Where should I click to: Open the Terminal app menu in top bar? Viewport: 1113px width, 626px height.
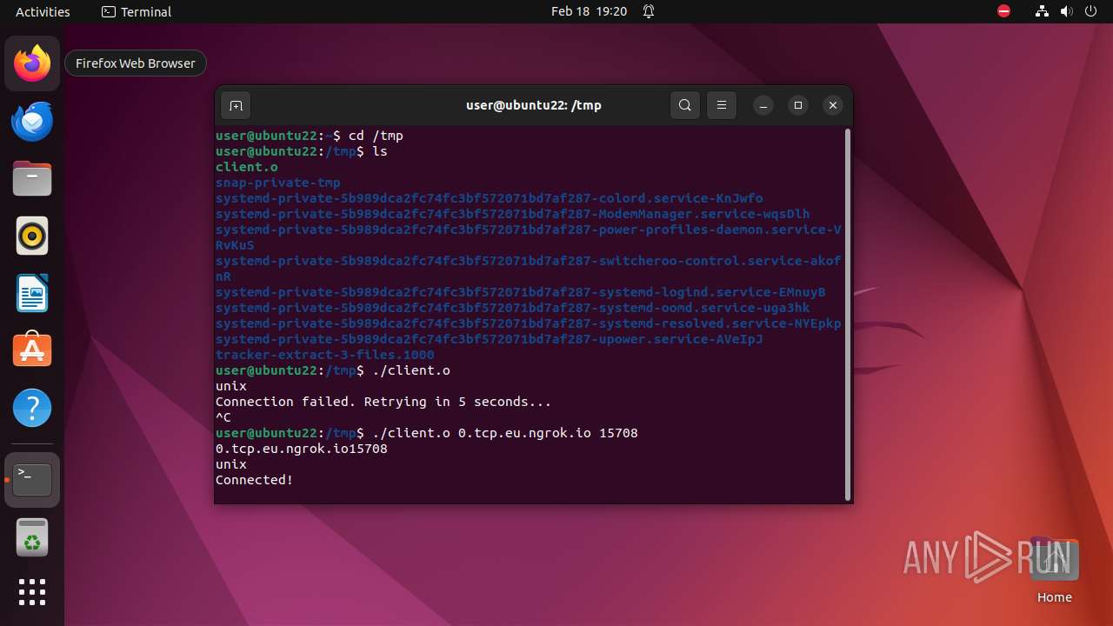pos(137,11)
